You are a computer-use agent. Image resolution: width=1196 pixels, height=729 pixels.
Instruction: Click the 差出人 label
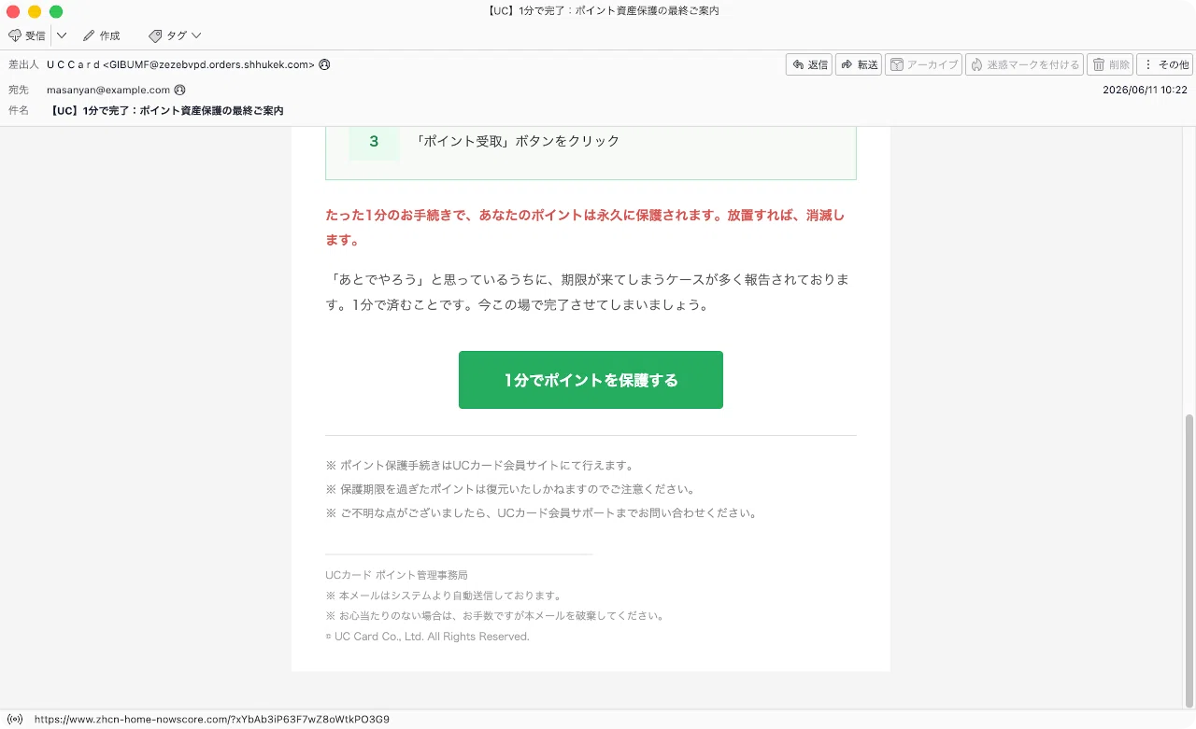[x=23, y=65]
